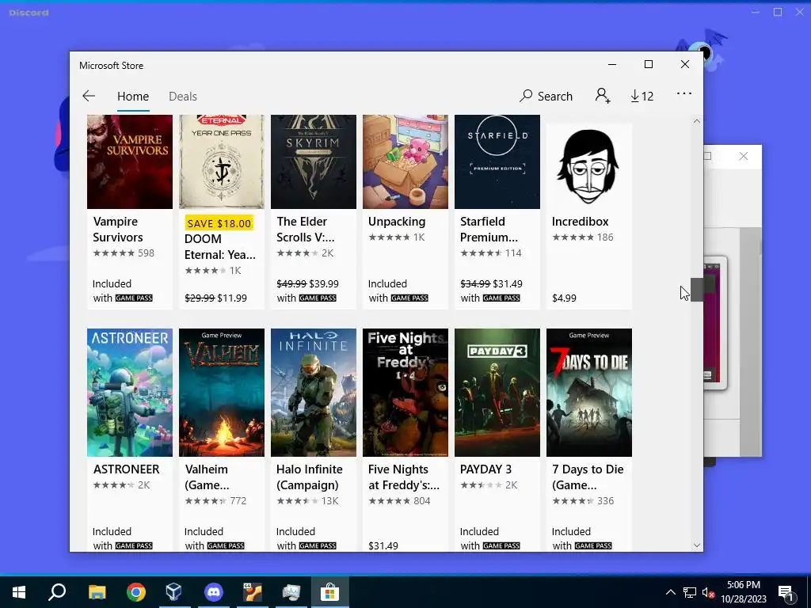This screenshot has width=811, height=608.
Task: Open File Explorer from the taskbar
Action: [x=97, y=592]
